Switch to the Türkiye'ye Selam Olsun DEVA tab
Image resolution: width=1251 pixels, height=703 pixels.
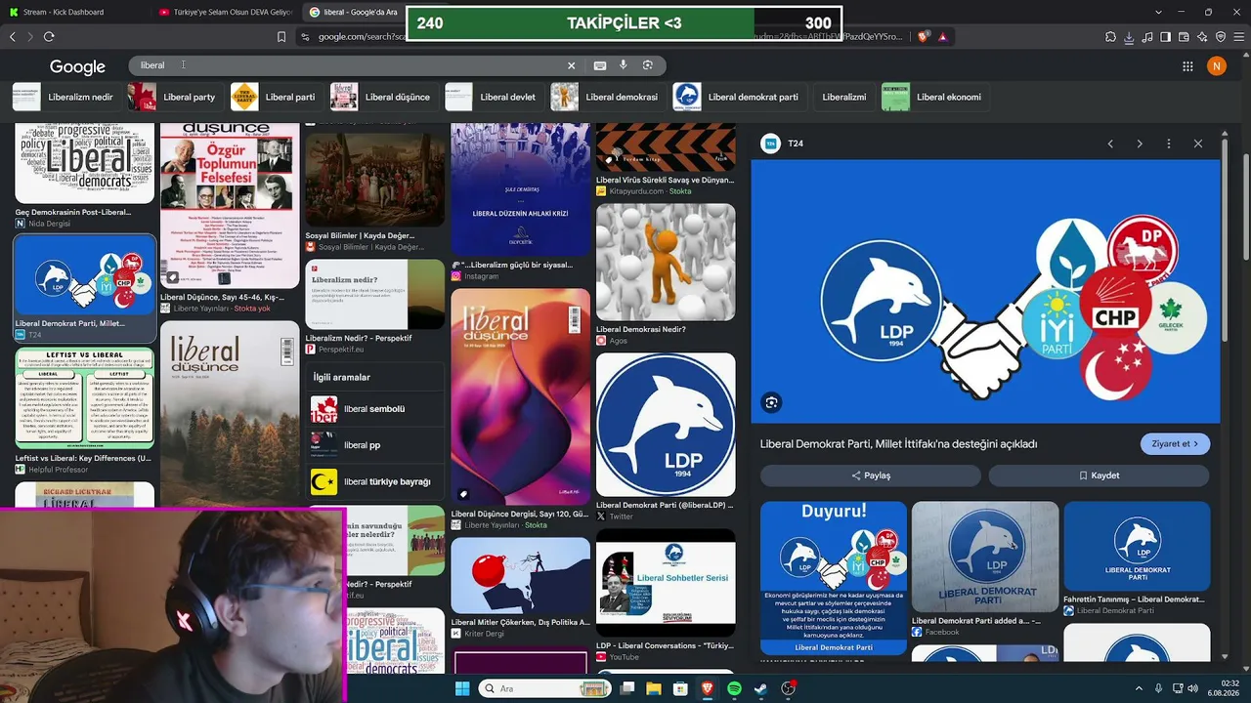226,12
